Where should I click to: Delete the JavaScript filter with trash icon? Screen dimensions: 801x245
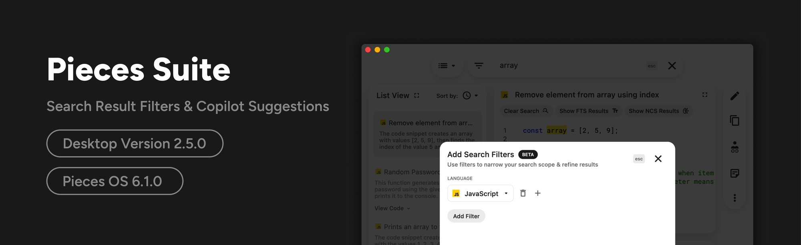pos(523,193)
